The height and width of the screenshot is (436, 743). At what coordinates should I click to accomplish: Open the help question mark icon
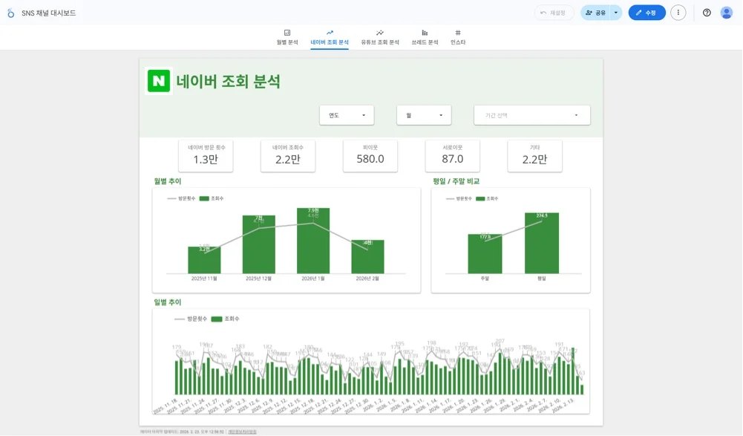[x=707, y=13]
